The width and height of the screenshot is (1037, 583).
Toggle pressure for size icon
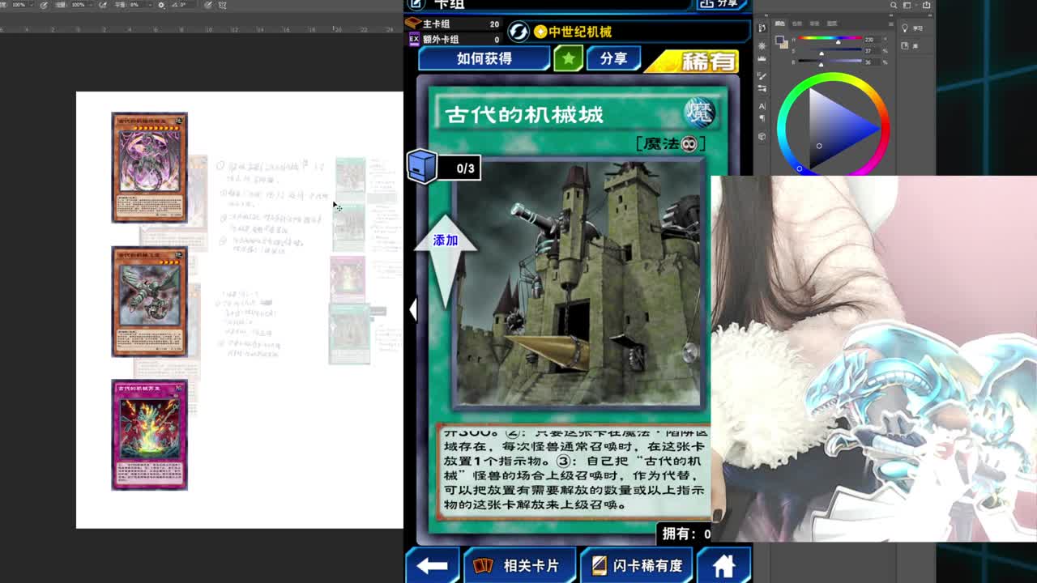pos(208,5)
